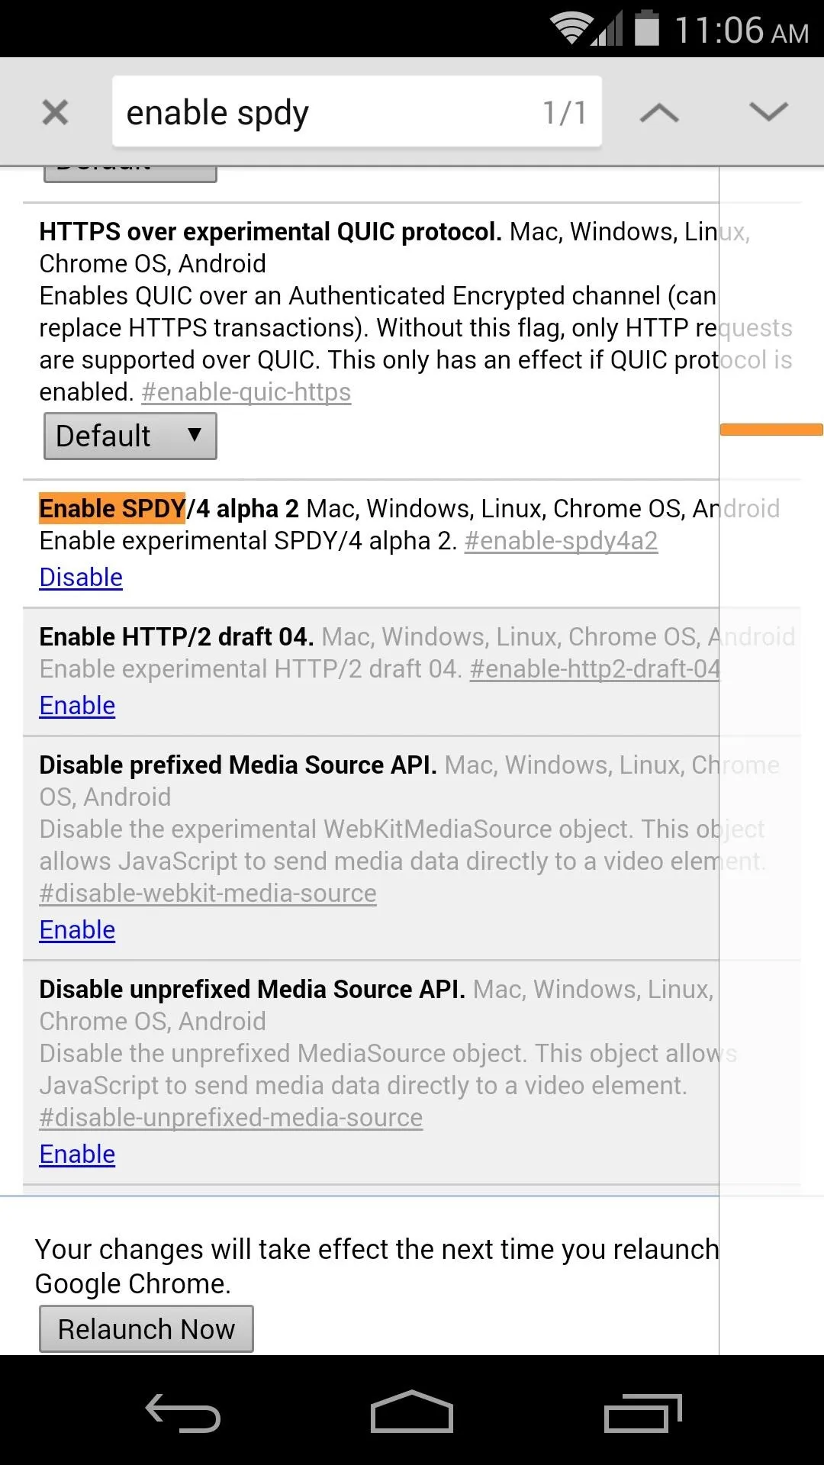Go to next search match
This screenshot has height=1465, width=824.
tap(768, 112)
